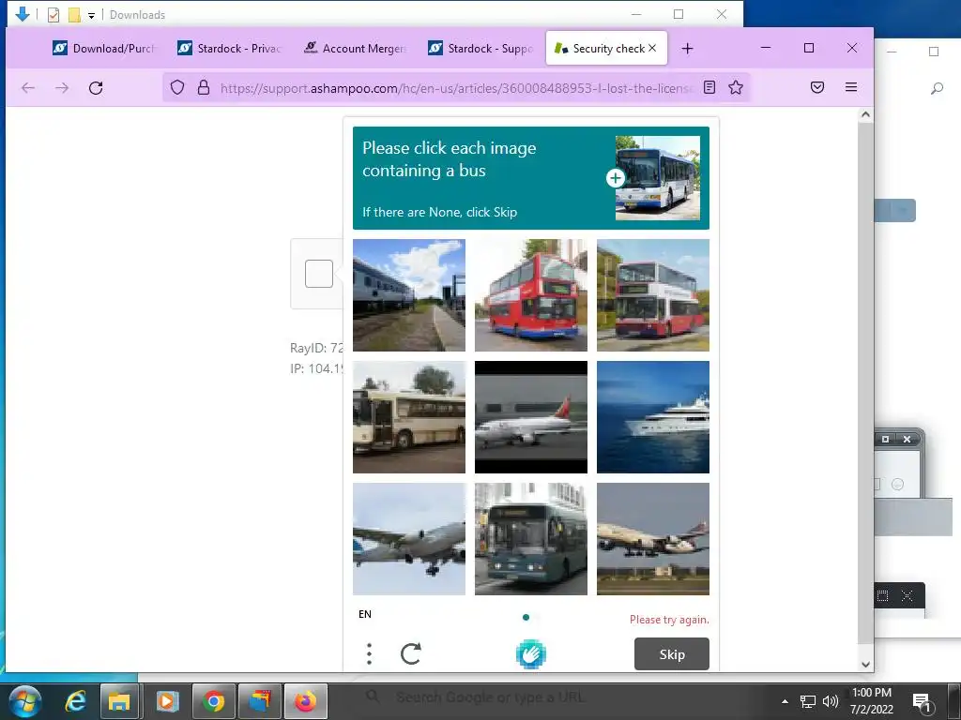This screenshot has height=720, width=961.
Task: Open volume control tray icon
Action: 831,701
